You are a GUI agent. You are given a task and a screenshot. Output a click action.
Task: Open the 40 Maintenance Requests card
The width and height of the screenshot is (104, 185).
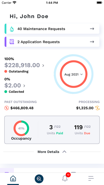coord(52,29)
